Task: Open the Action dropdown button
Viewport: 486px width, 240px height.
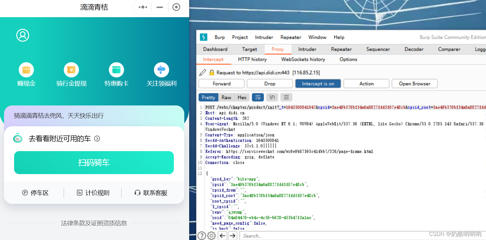Action: [x=366, y=84]
